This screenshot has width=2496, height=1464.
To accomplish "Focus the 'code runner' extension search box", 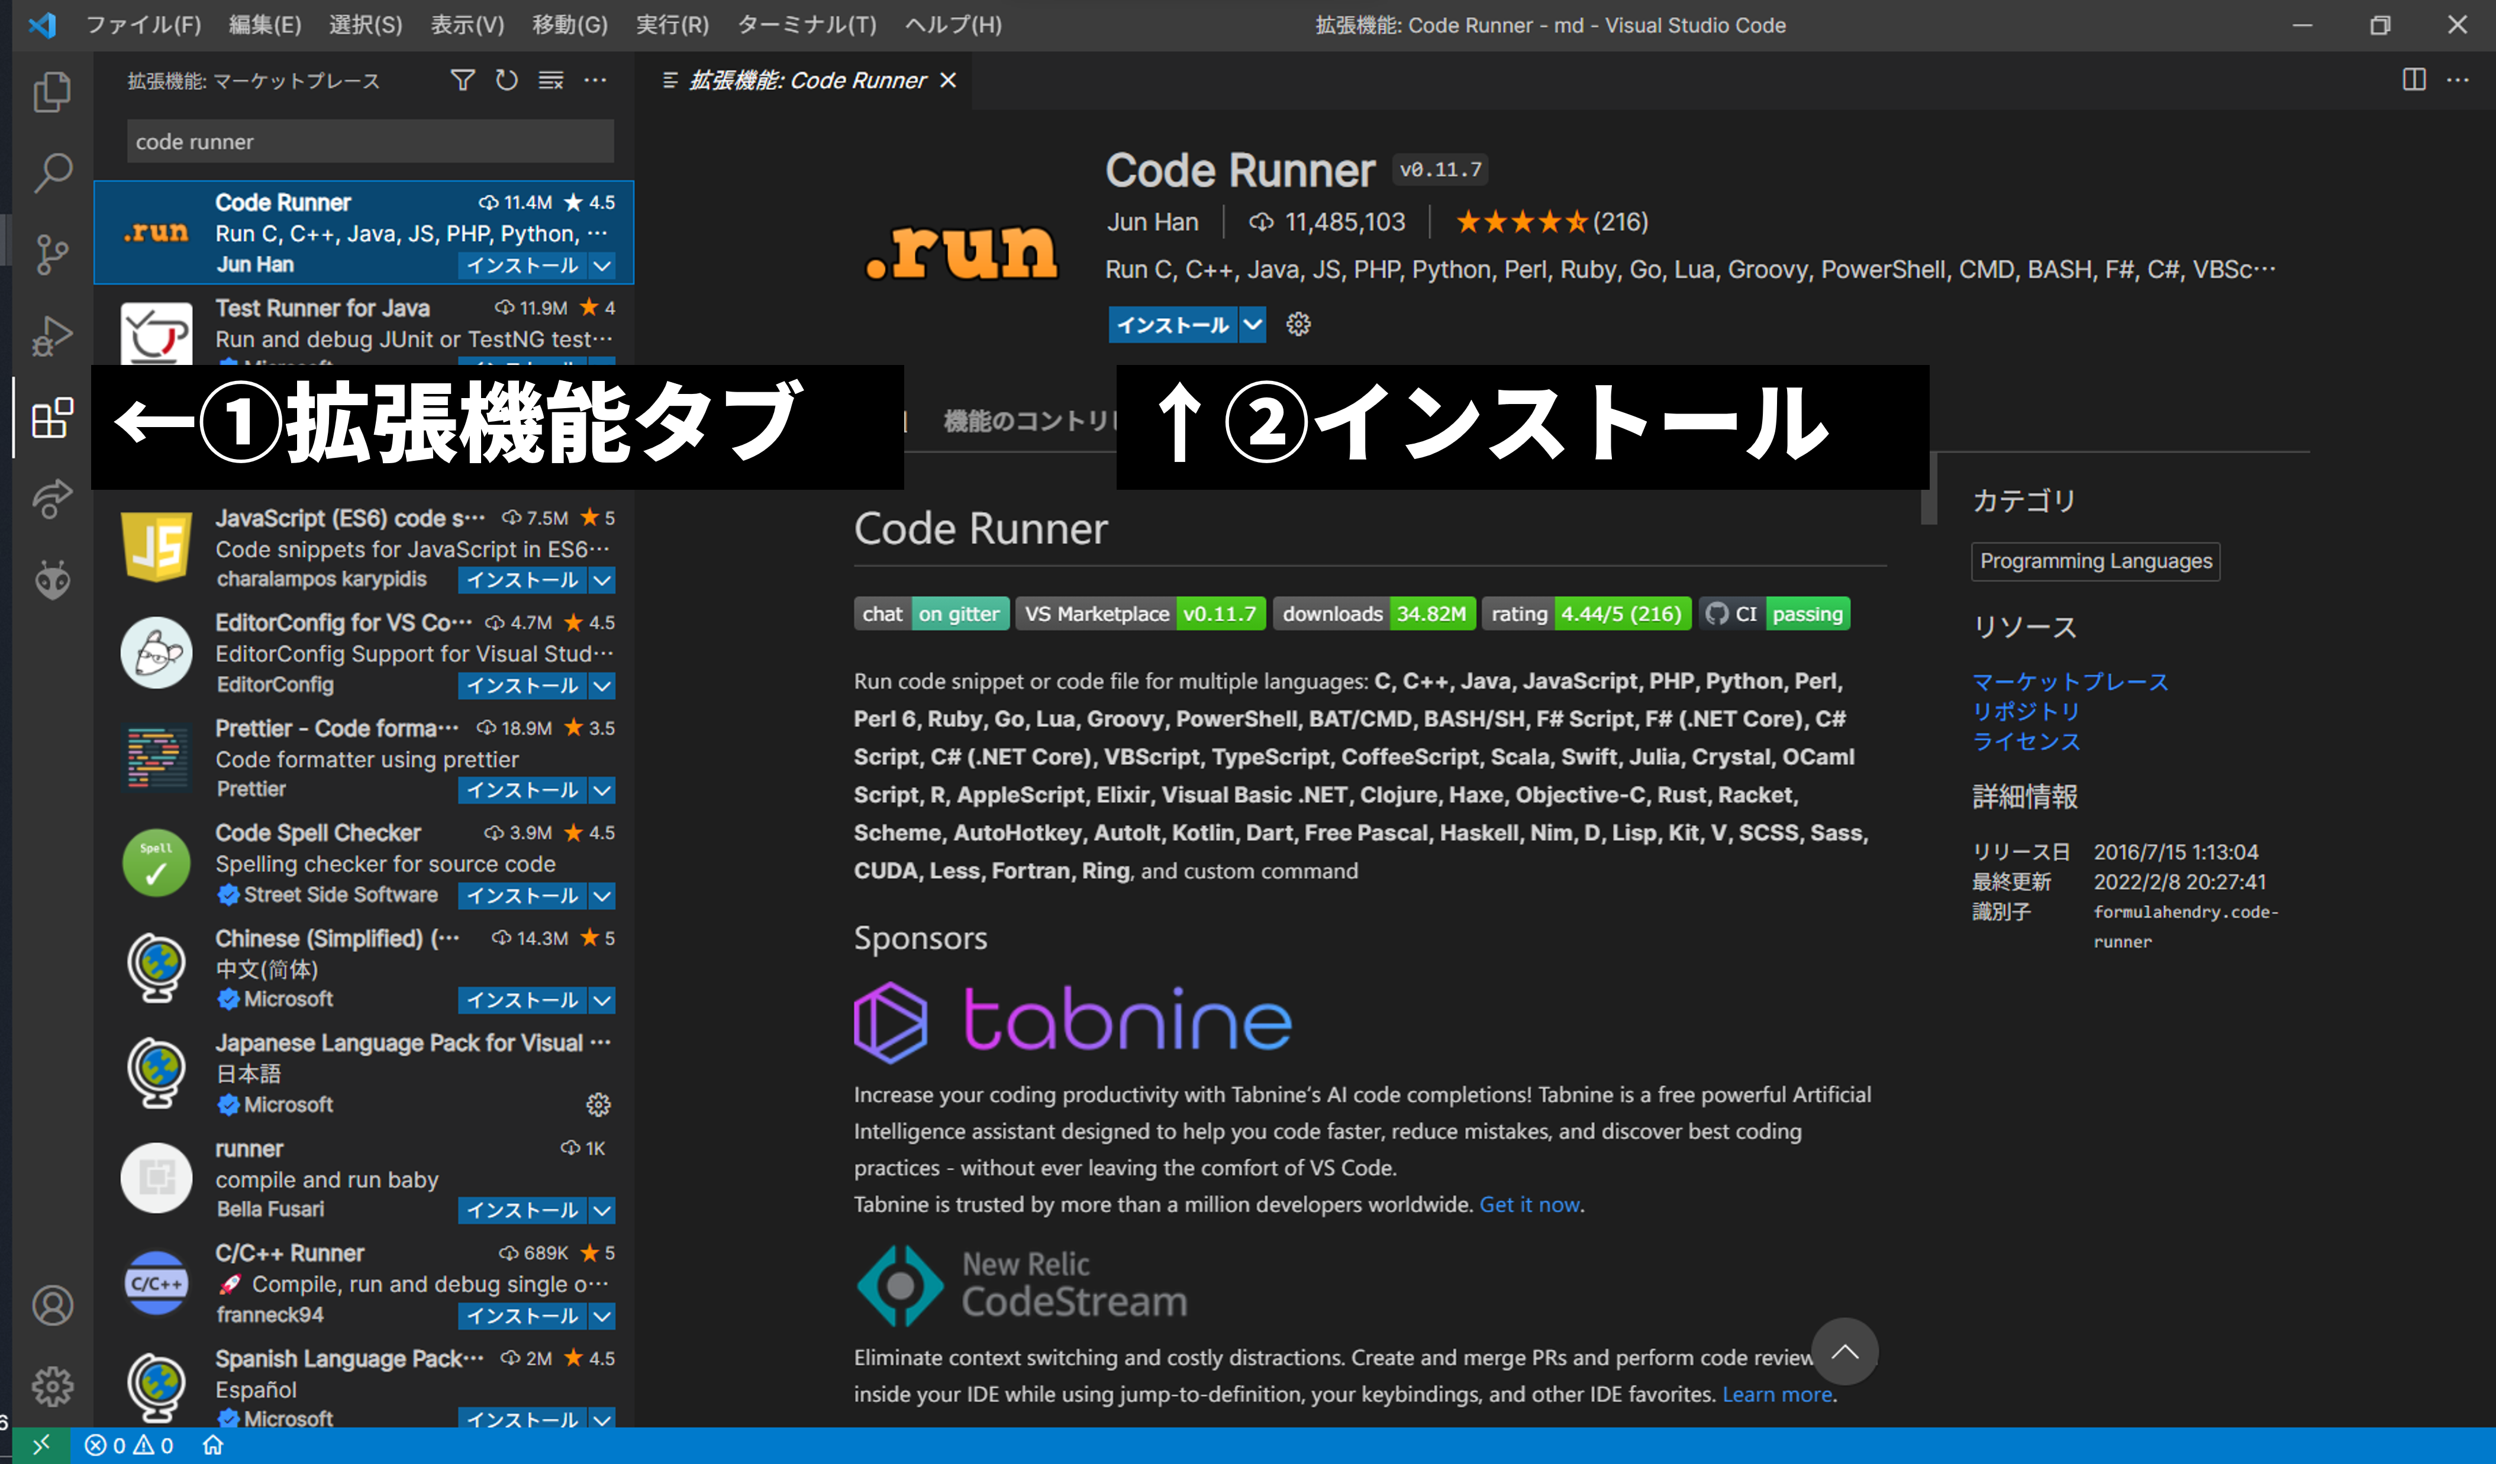I will [x=370, y=141].
